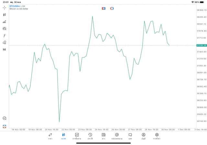Open the function (f) indicators icon
The image size is (207, 145).
point(5,36)
